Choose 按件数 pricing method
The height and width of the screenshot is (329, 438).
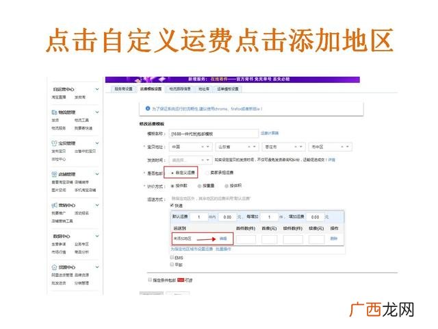tap(172, 186)
